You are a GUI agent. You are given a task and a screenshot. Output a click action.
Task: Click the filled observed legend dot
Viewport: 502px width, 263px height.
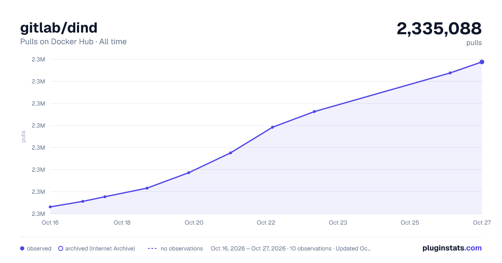[x=22, y=248]
